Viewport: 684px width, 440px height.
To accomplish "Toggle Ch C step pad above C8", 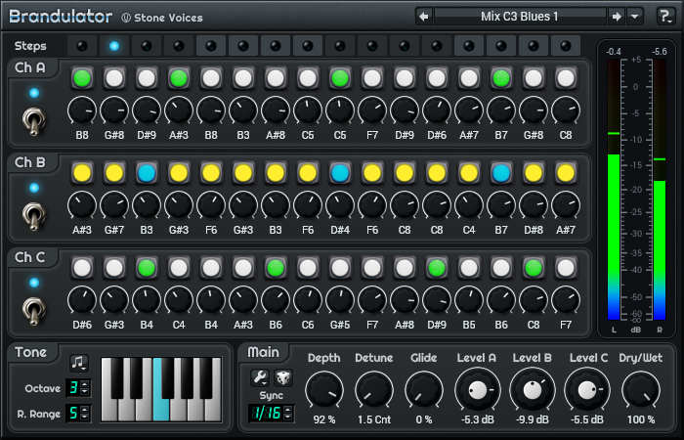I will coord(534,268).
